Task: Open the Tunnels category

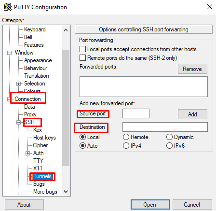Action: coord(42,176)
